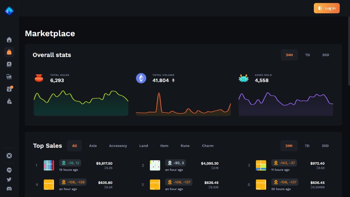Image resolution: width=350 pixels, height=197 pixels.
Task: Open the backpack inventory icon in the sidebar
Action: pyautogui.click(x=9, y=101)
